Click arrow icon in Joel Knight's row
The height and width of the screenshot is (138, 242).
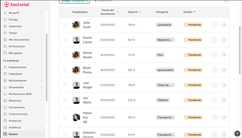coord(224,85)
